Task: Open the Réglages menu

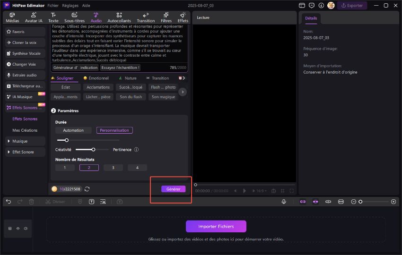Action: coord(70,5)
